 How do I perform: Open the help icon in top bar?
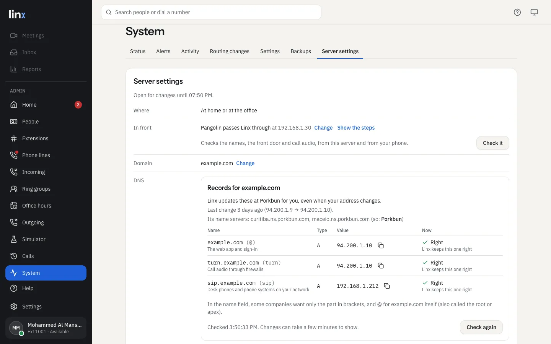[x=517, y=12]
